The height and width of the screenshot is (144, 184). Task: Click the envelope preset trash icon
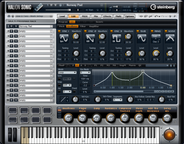click(174, 65)
